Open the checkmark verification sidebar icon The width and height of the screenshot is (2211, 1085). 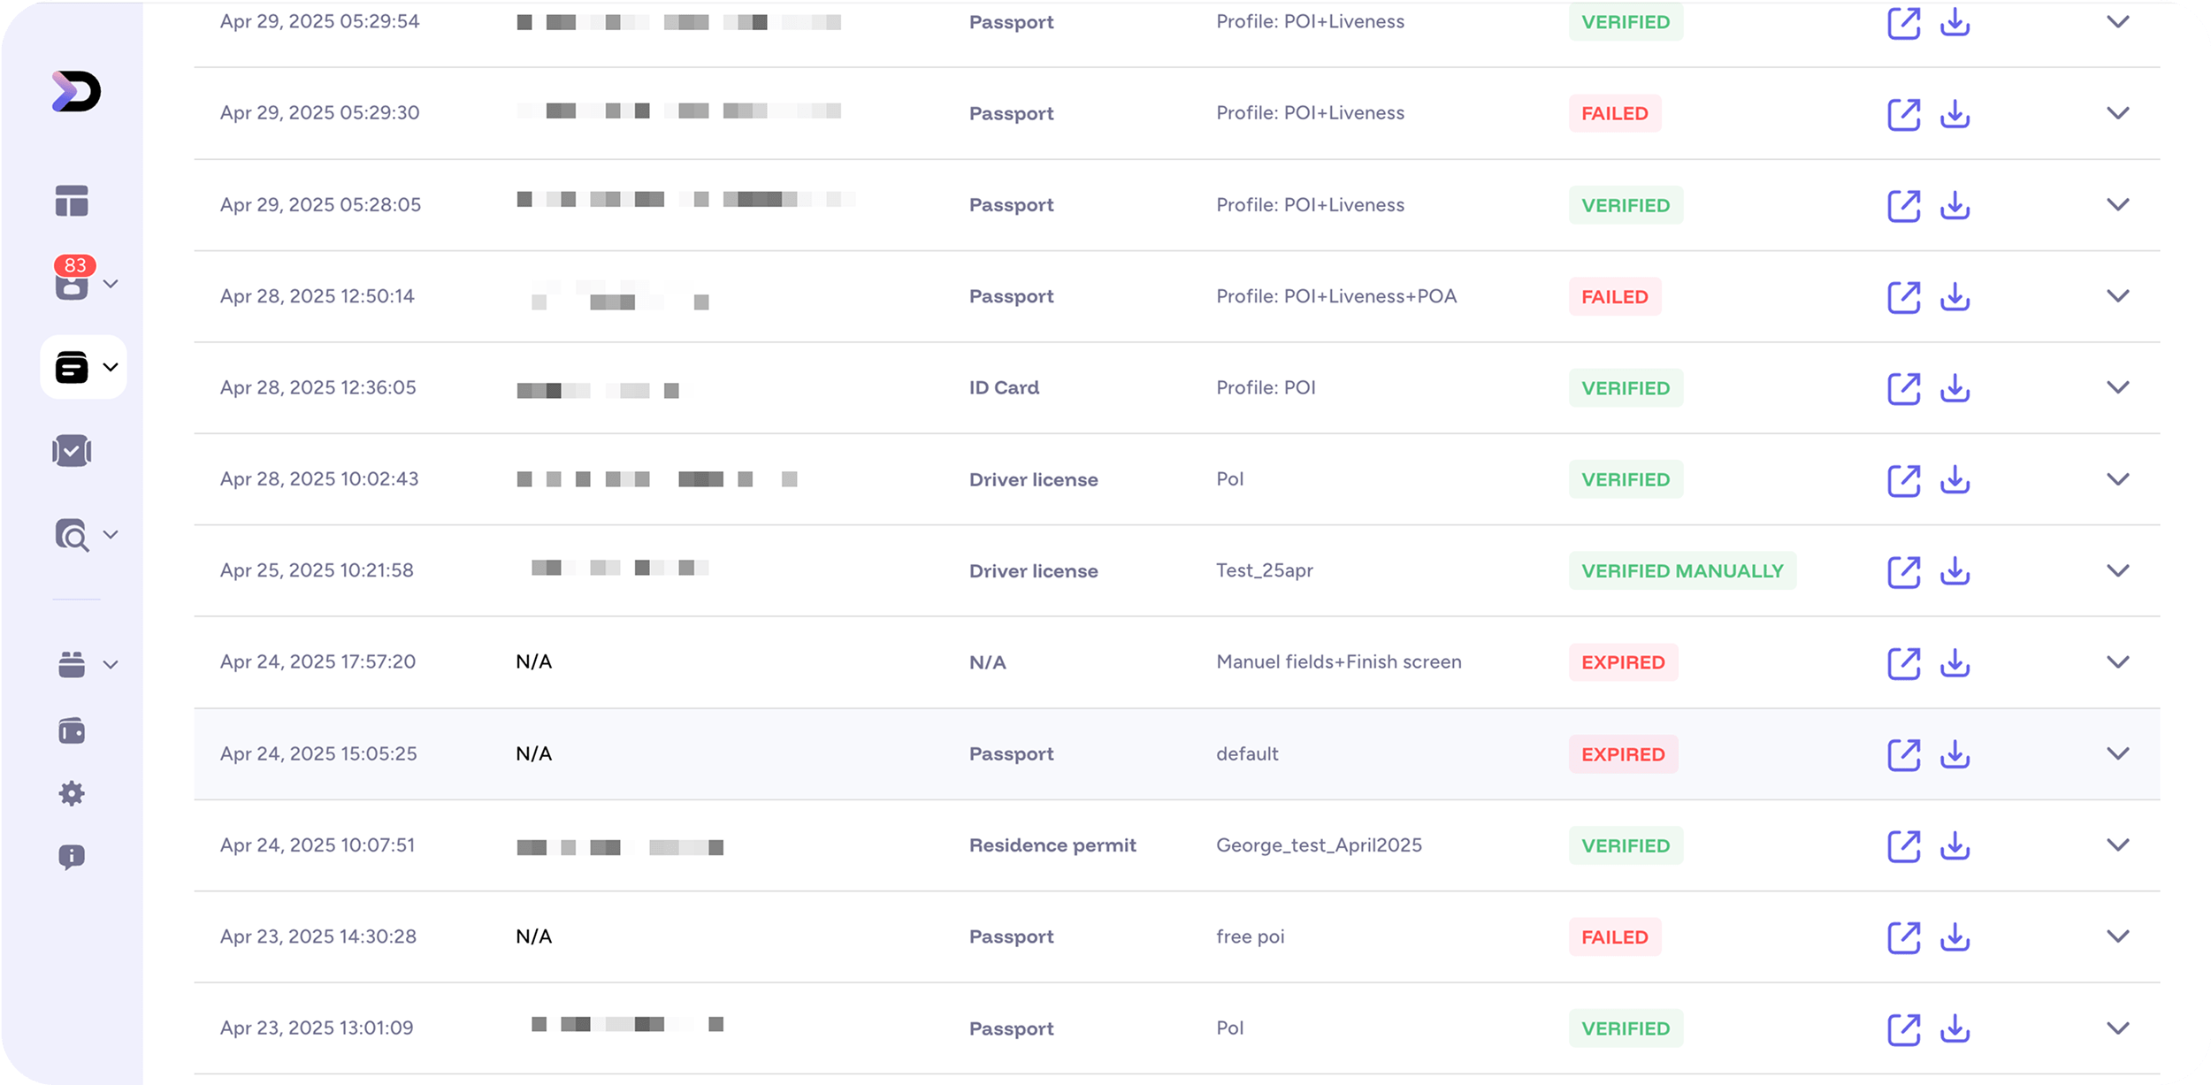72,451
